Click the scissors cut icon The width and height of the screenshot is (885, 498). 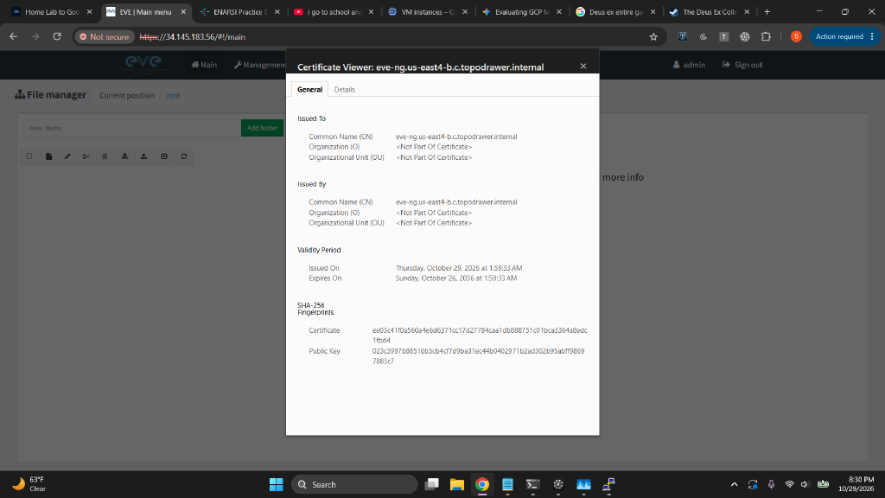[86, 156]
